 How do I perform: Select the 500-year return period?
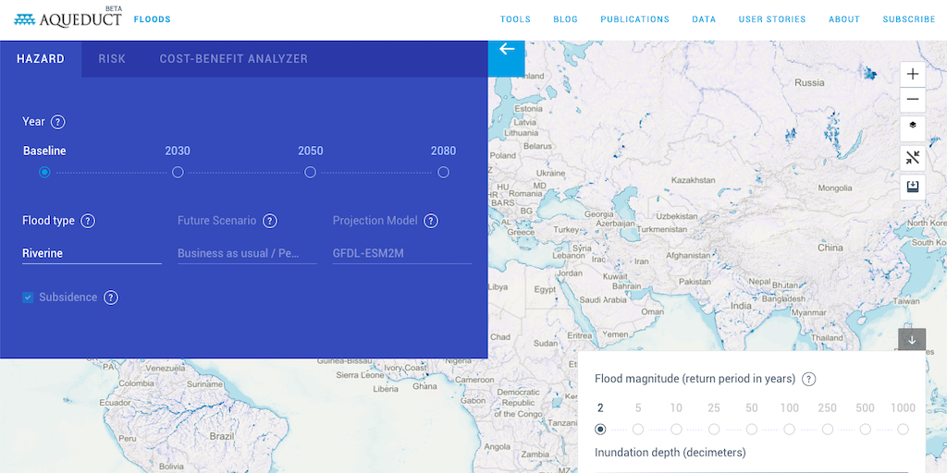pos(865,430)
